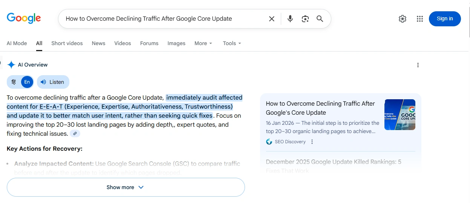Click the AI Overview sparkle icon
Viewport: 470px width, 203px height.
click(x=11, y=65)
